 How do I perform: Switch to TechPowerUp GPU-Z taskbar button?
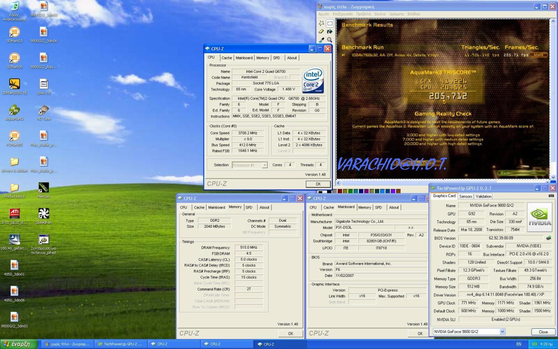click(121, 344)
